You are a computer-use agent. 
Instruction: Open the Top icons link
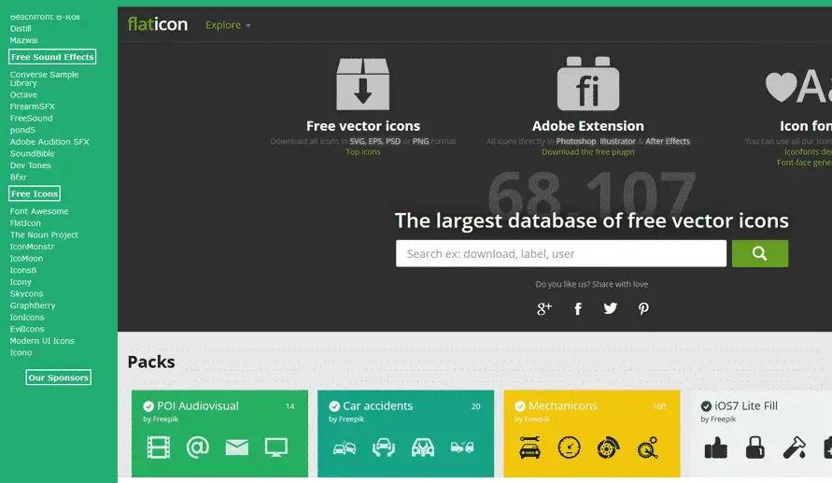(363, 151)
